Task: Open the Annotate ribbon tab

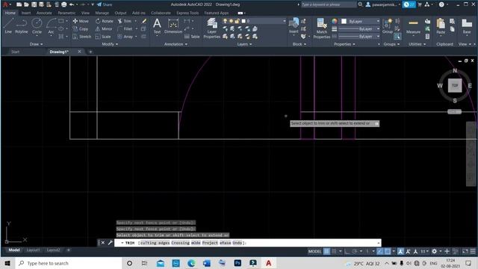Action: pos(44,13)
